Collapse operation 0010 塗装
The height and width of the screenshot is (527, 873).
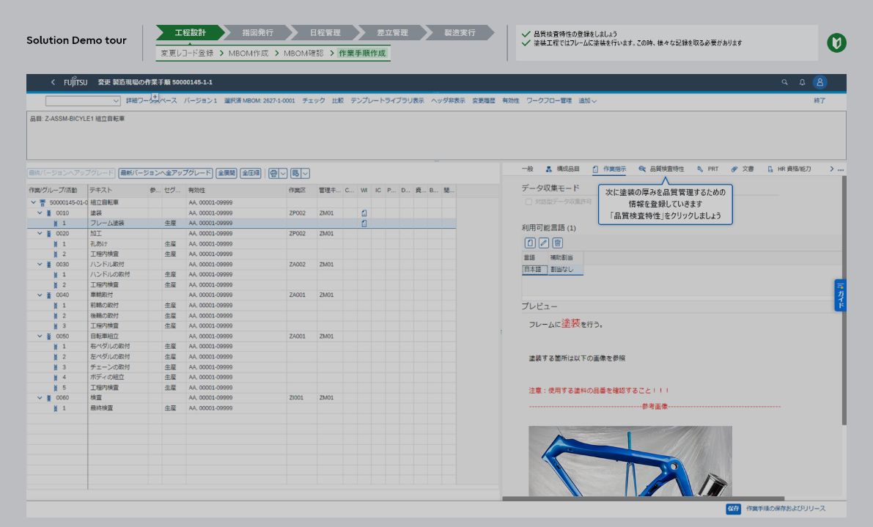[x=40, y=213]
